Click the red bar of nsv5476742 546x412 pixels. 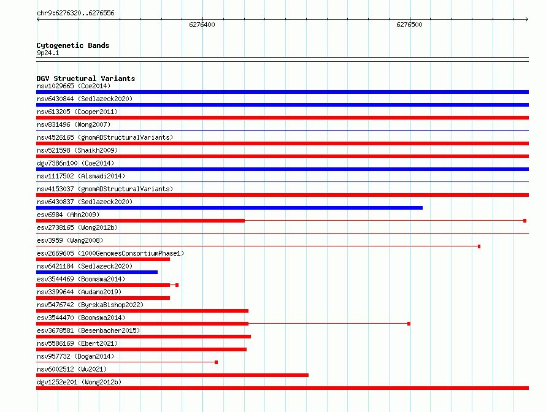tap(142, 311)
